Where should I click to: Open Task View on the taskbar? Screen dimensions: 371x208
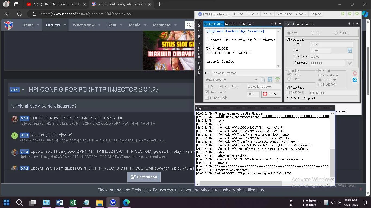33,202
